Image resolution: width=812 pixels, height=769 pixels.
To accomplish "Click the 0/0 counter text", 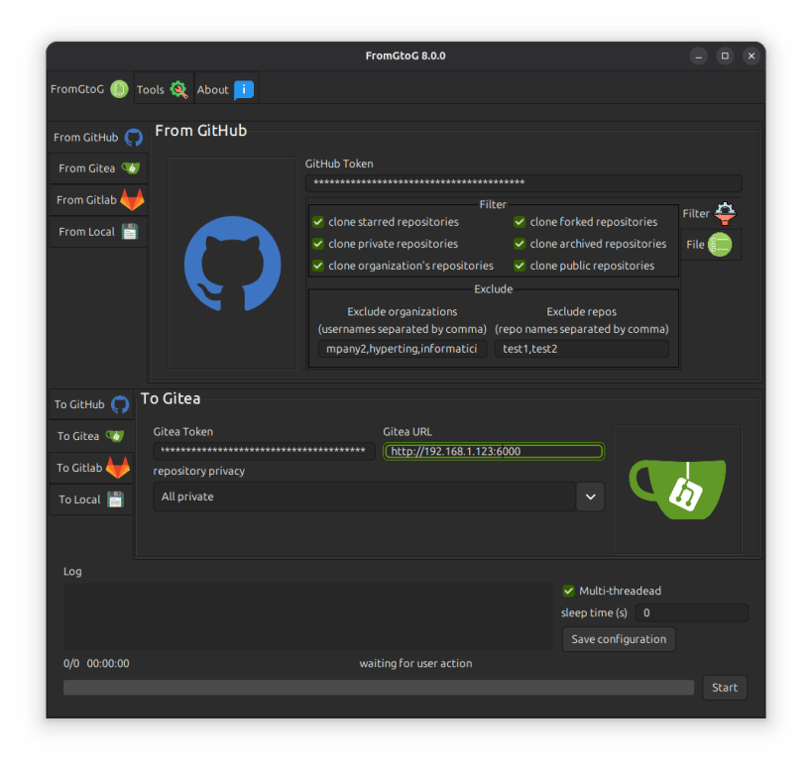I will click(71, 663).
